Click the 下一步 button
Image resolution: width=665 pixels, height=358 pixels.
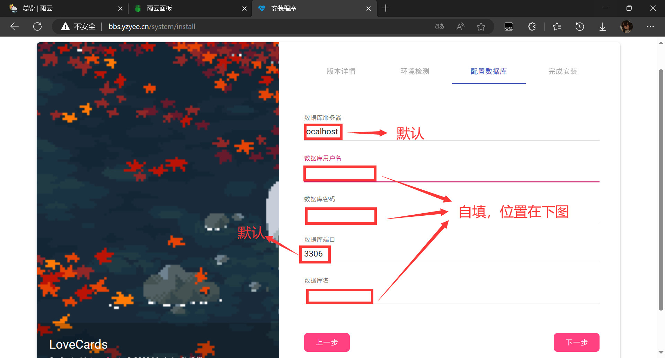coord(576,342)
